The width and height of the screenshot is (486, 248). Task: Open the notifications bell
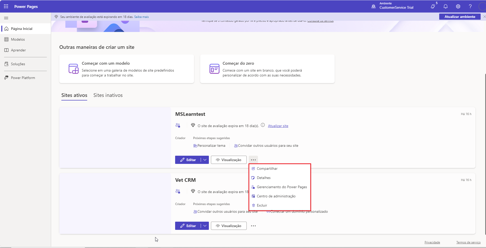446,6
